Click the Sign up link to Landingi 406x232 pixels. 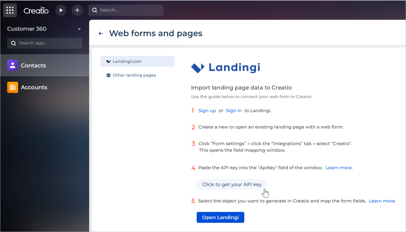[207, 110]
